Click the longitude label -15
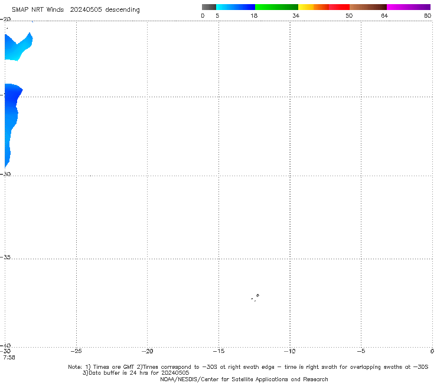Screen dimensions: 437x383 pyautogui.click(x=218, y=351)
